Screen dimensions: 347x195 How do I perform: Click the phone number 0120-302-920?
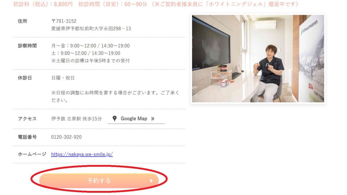(66, 137)
